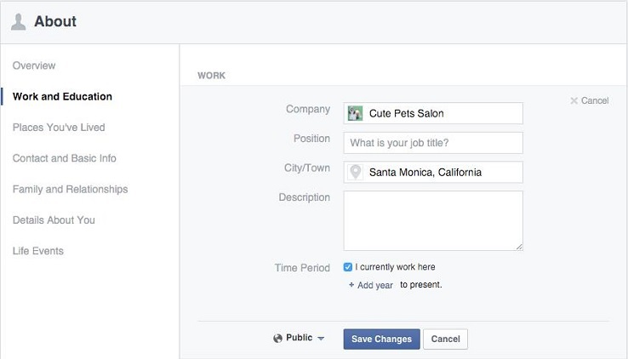Show Details About You section
This screenshot has width=628, height=359.
click(x=54, y=219)
